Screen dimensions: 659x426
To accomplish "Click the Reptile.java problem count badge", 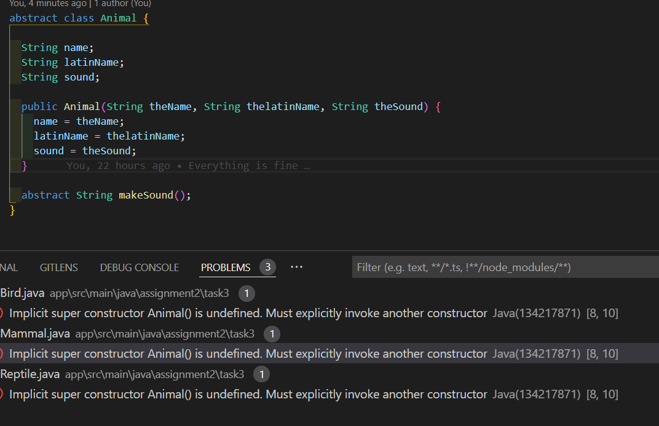I will tap(261, 374).
